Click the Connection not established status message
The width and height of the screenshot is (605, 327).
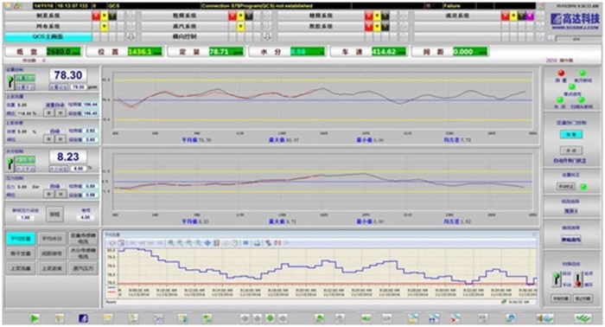point(257,6)
